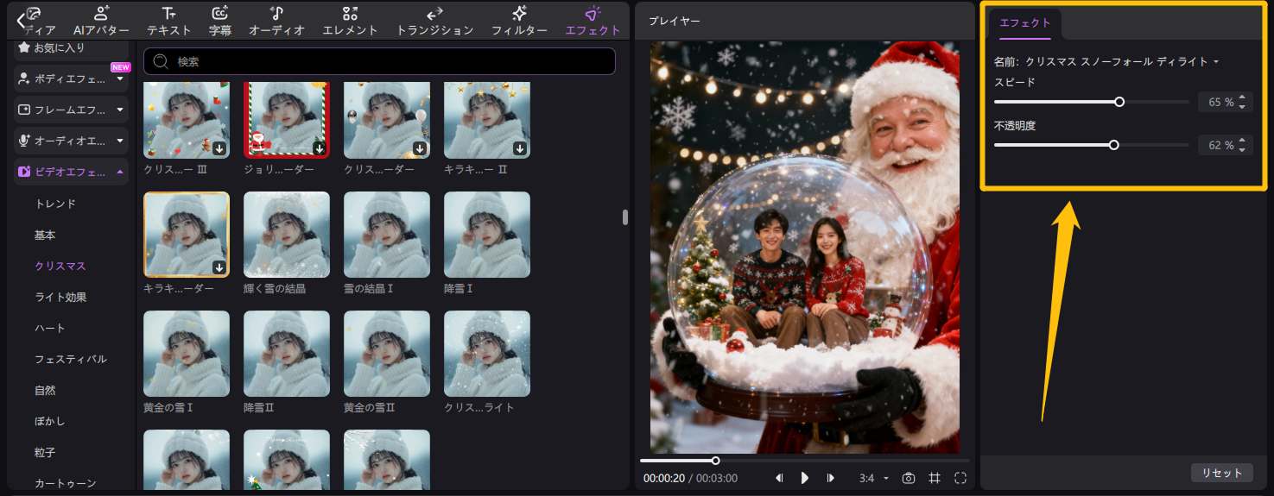Open the effect 名前 dropdown
Viewport: 1274px width, 496px height.
point(1123,62)
